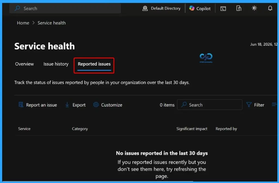This screenshot has width=279, height=183.
Task: Click the Significant impact column header
Action: tap(192, 129)
